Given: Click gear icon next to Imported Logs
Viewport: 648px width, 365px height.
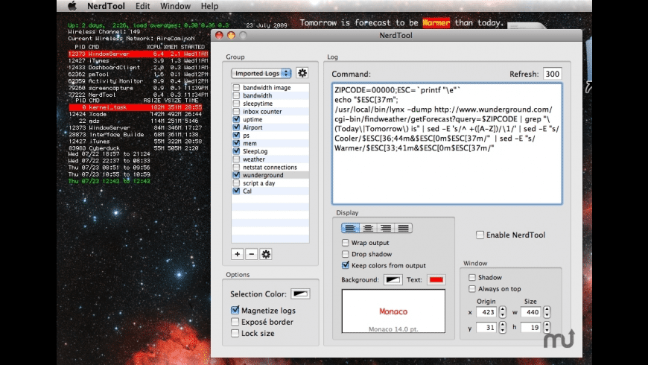Looking at the screenshot, I should (302, 73).
